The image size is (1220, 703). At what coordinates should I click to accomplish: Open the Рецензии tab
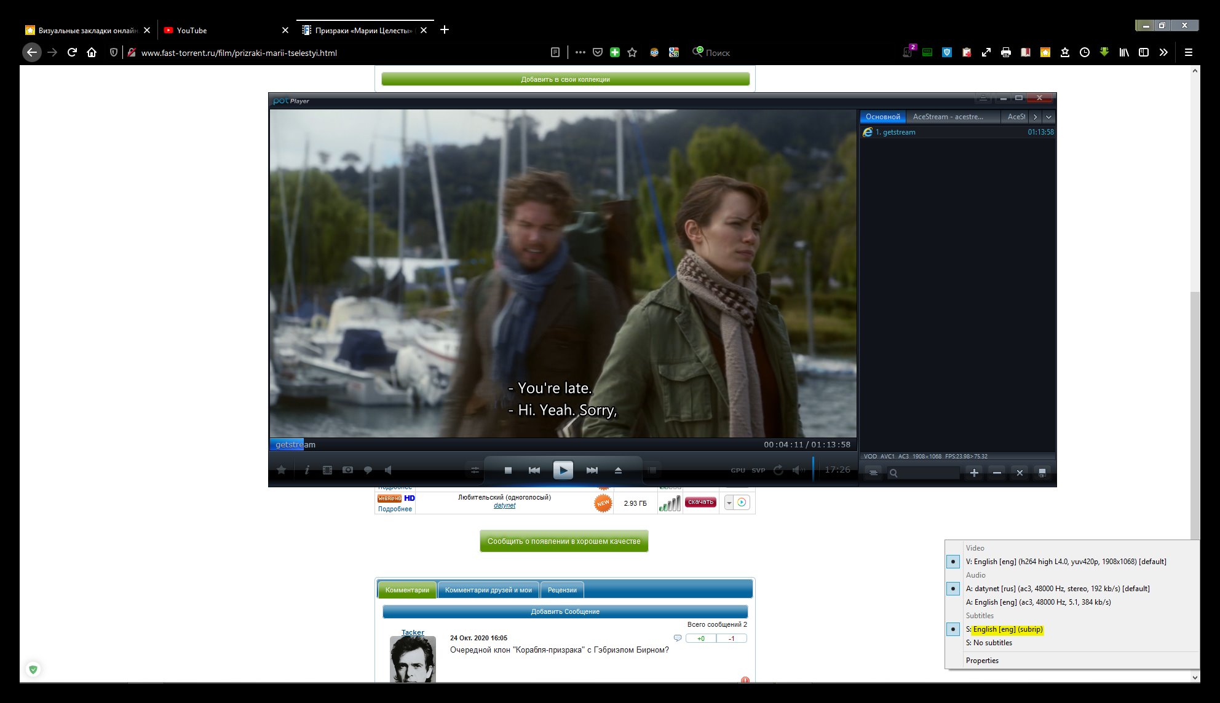[x=562, y=590]
